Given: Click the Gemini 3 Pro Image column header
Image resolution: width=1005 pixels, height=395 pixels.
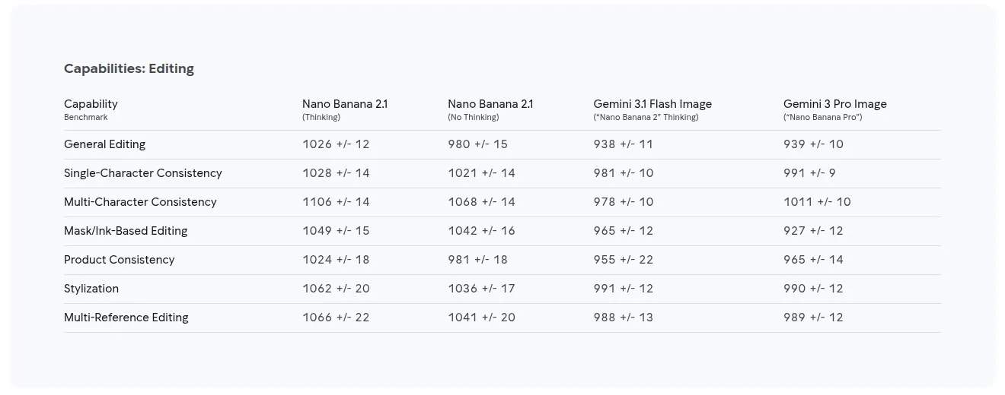Looking at the screenshot, I should click(835, 109).
